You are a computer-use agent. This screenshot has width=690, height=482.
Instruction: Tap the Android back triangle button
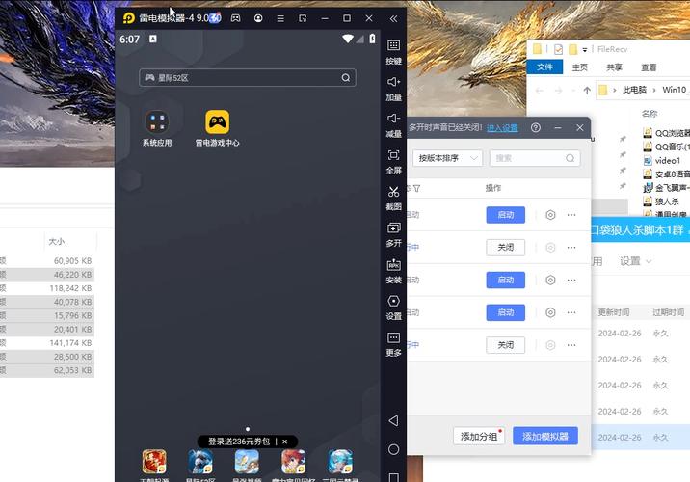394,421
